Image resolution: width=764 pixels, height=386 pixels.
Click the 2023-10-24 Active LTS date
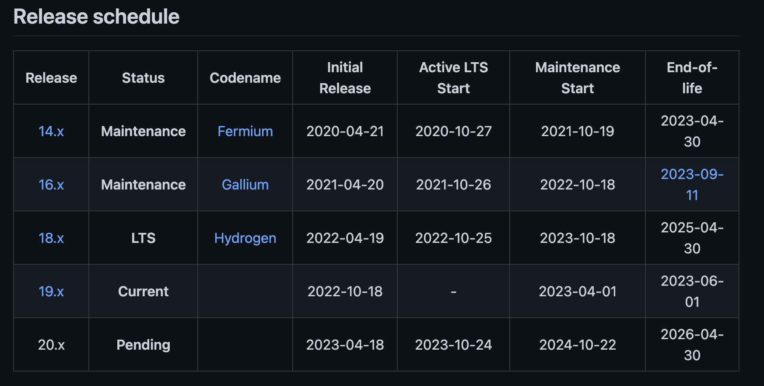coord(453,345)
